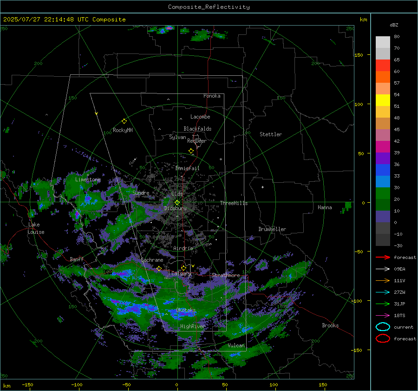Select the ThreeHills label
The height and width of the screenshot is (391, 418).
click(x=234, y=203)
